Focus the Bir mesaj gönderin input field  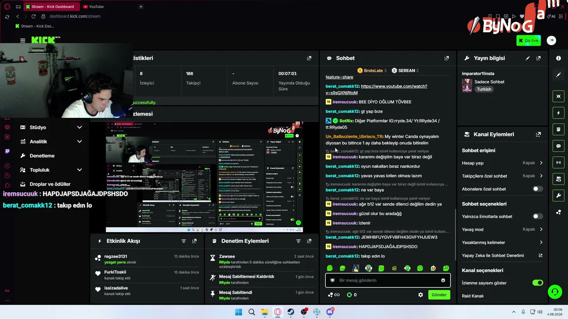click(388, 280)
